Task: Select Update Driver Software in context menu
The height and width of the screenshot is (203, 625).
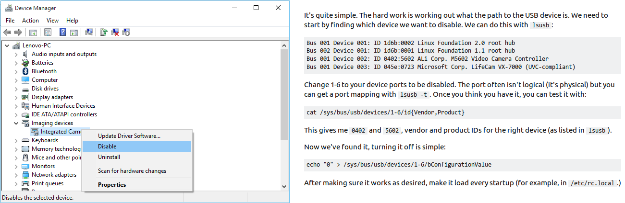Action: click(129, 135)
